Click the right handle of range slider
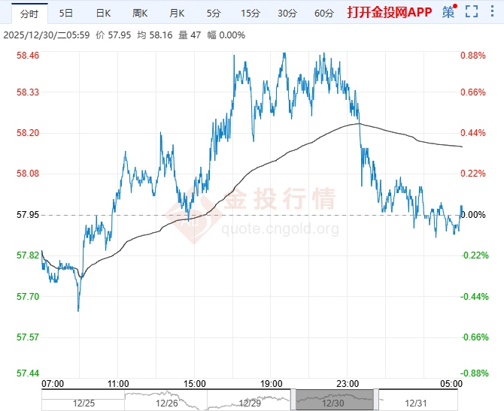The image size is (504, 411). (376, 400)
